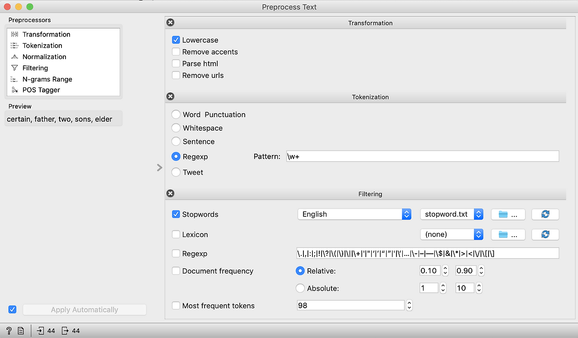The image size is (578, 338).
Task: Open the stopword.txt file dropdown
Action: (x=452, y=214)
